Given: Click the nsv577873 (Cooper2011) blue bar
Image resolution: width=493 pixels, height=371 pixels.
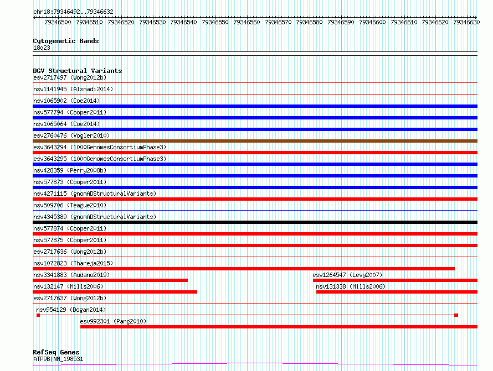Looking at the screenshot, I should point(255,187).
